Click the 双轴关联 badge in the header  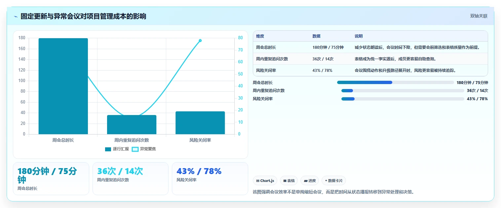[479, 16]
